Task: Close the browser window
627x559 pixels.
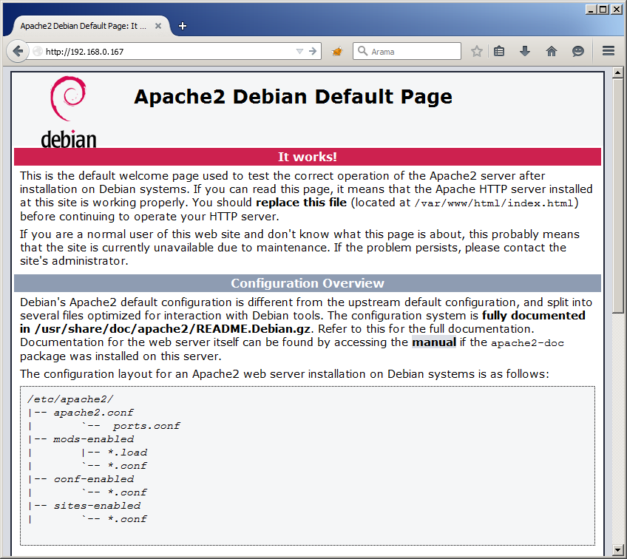Action: (616, 9)
